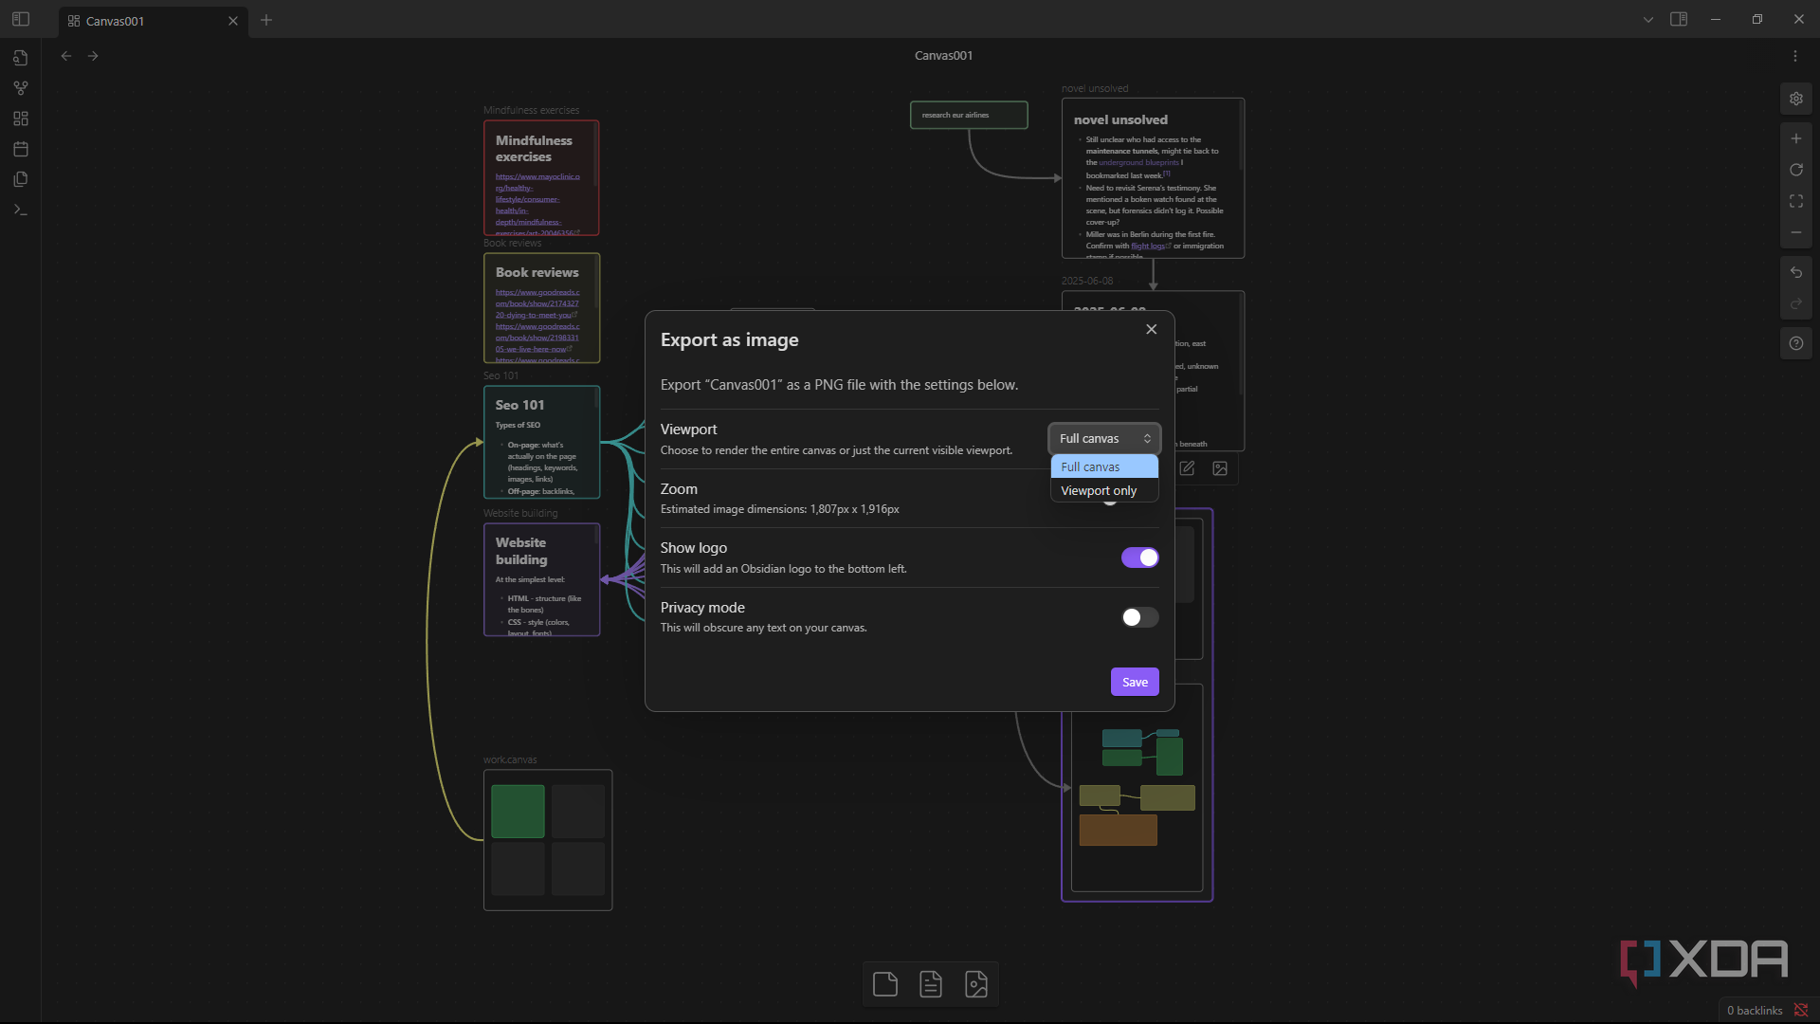Toggle the left sidebar icon

(21, 19)
